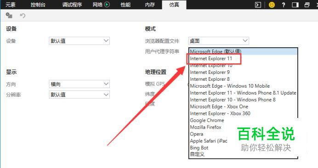Expand the 方向 dropdown showing 横向
The height and width of the screenshot is (168, 318).
(x=79, y=84)
